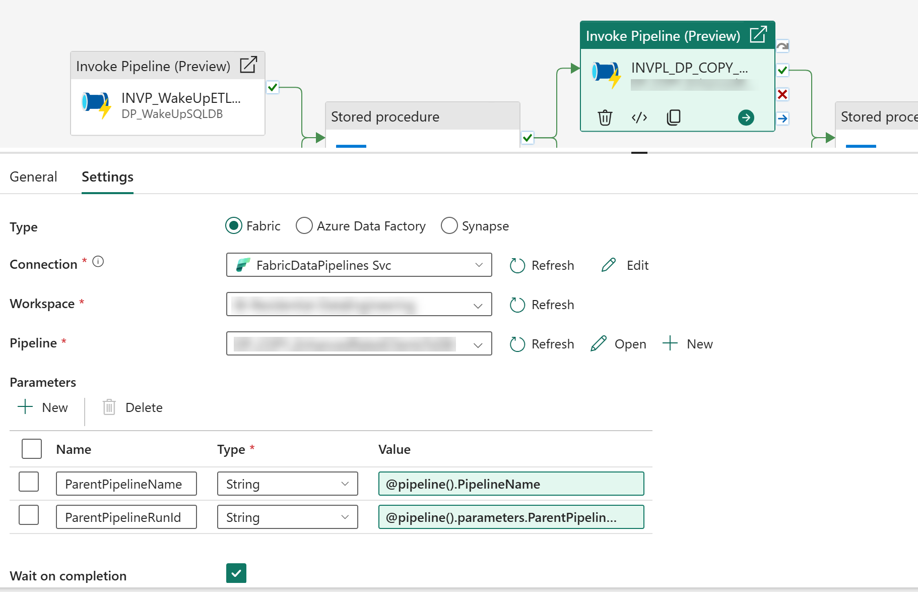Screen dimensions: 918x592
Task: Disable the Wait on completion checkbox
Action: click(x=236, y=573)
